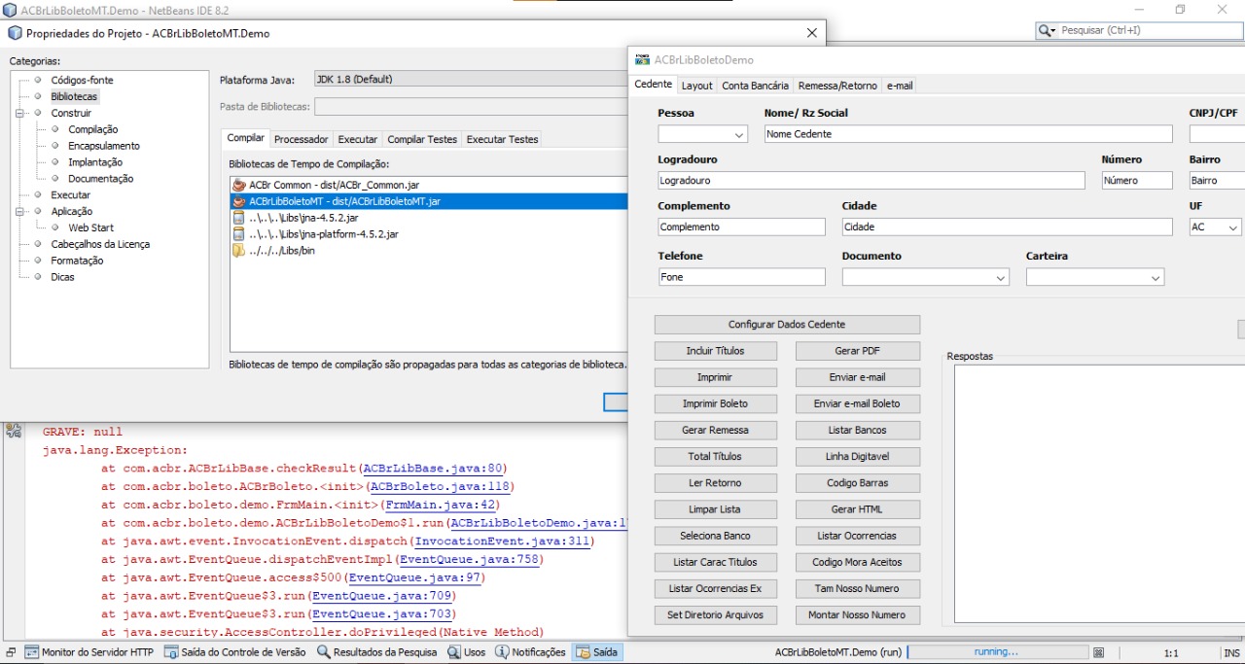Switch to the Layout tab
This screenshot has width=1245, height=664.
coord(696,86)
